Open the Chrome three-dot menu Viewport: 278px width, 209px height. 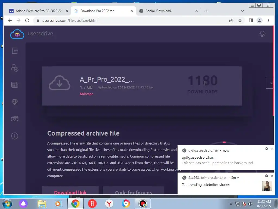[x=268, y=21]
